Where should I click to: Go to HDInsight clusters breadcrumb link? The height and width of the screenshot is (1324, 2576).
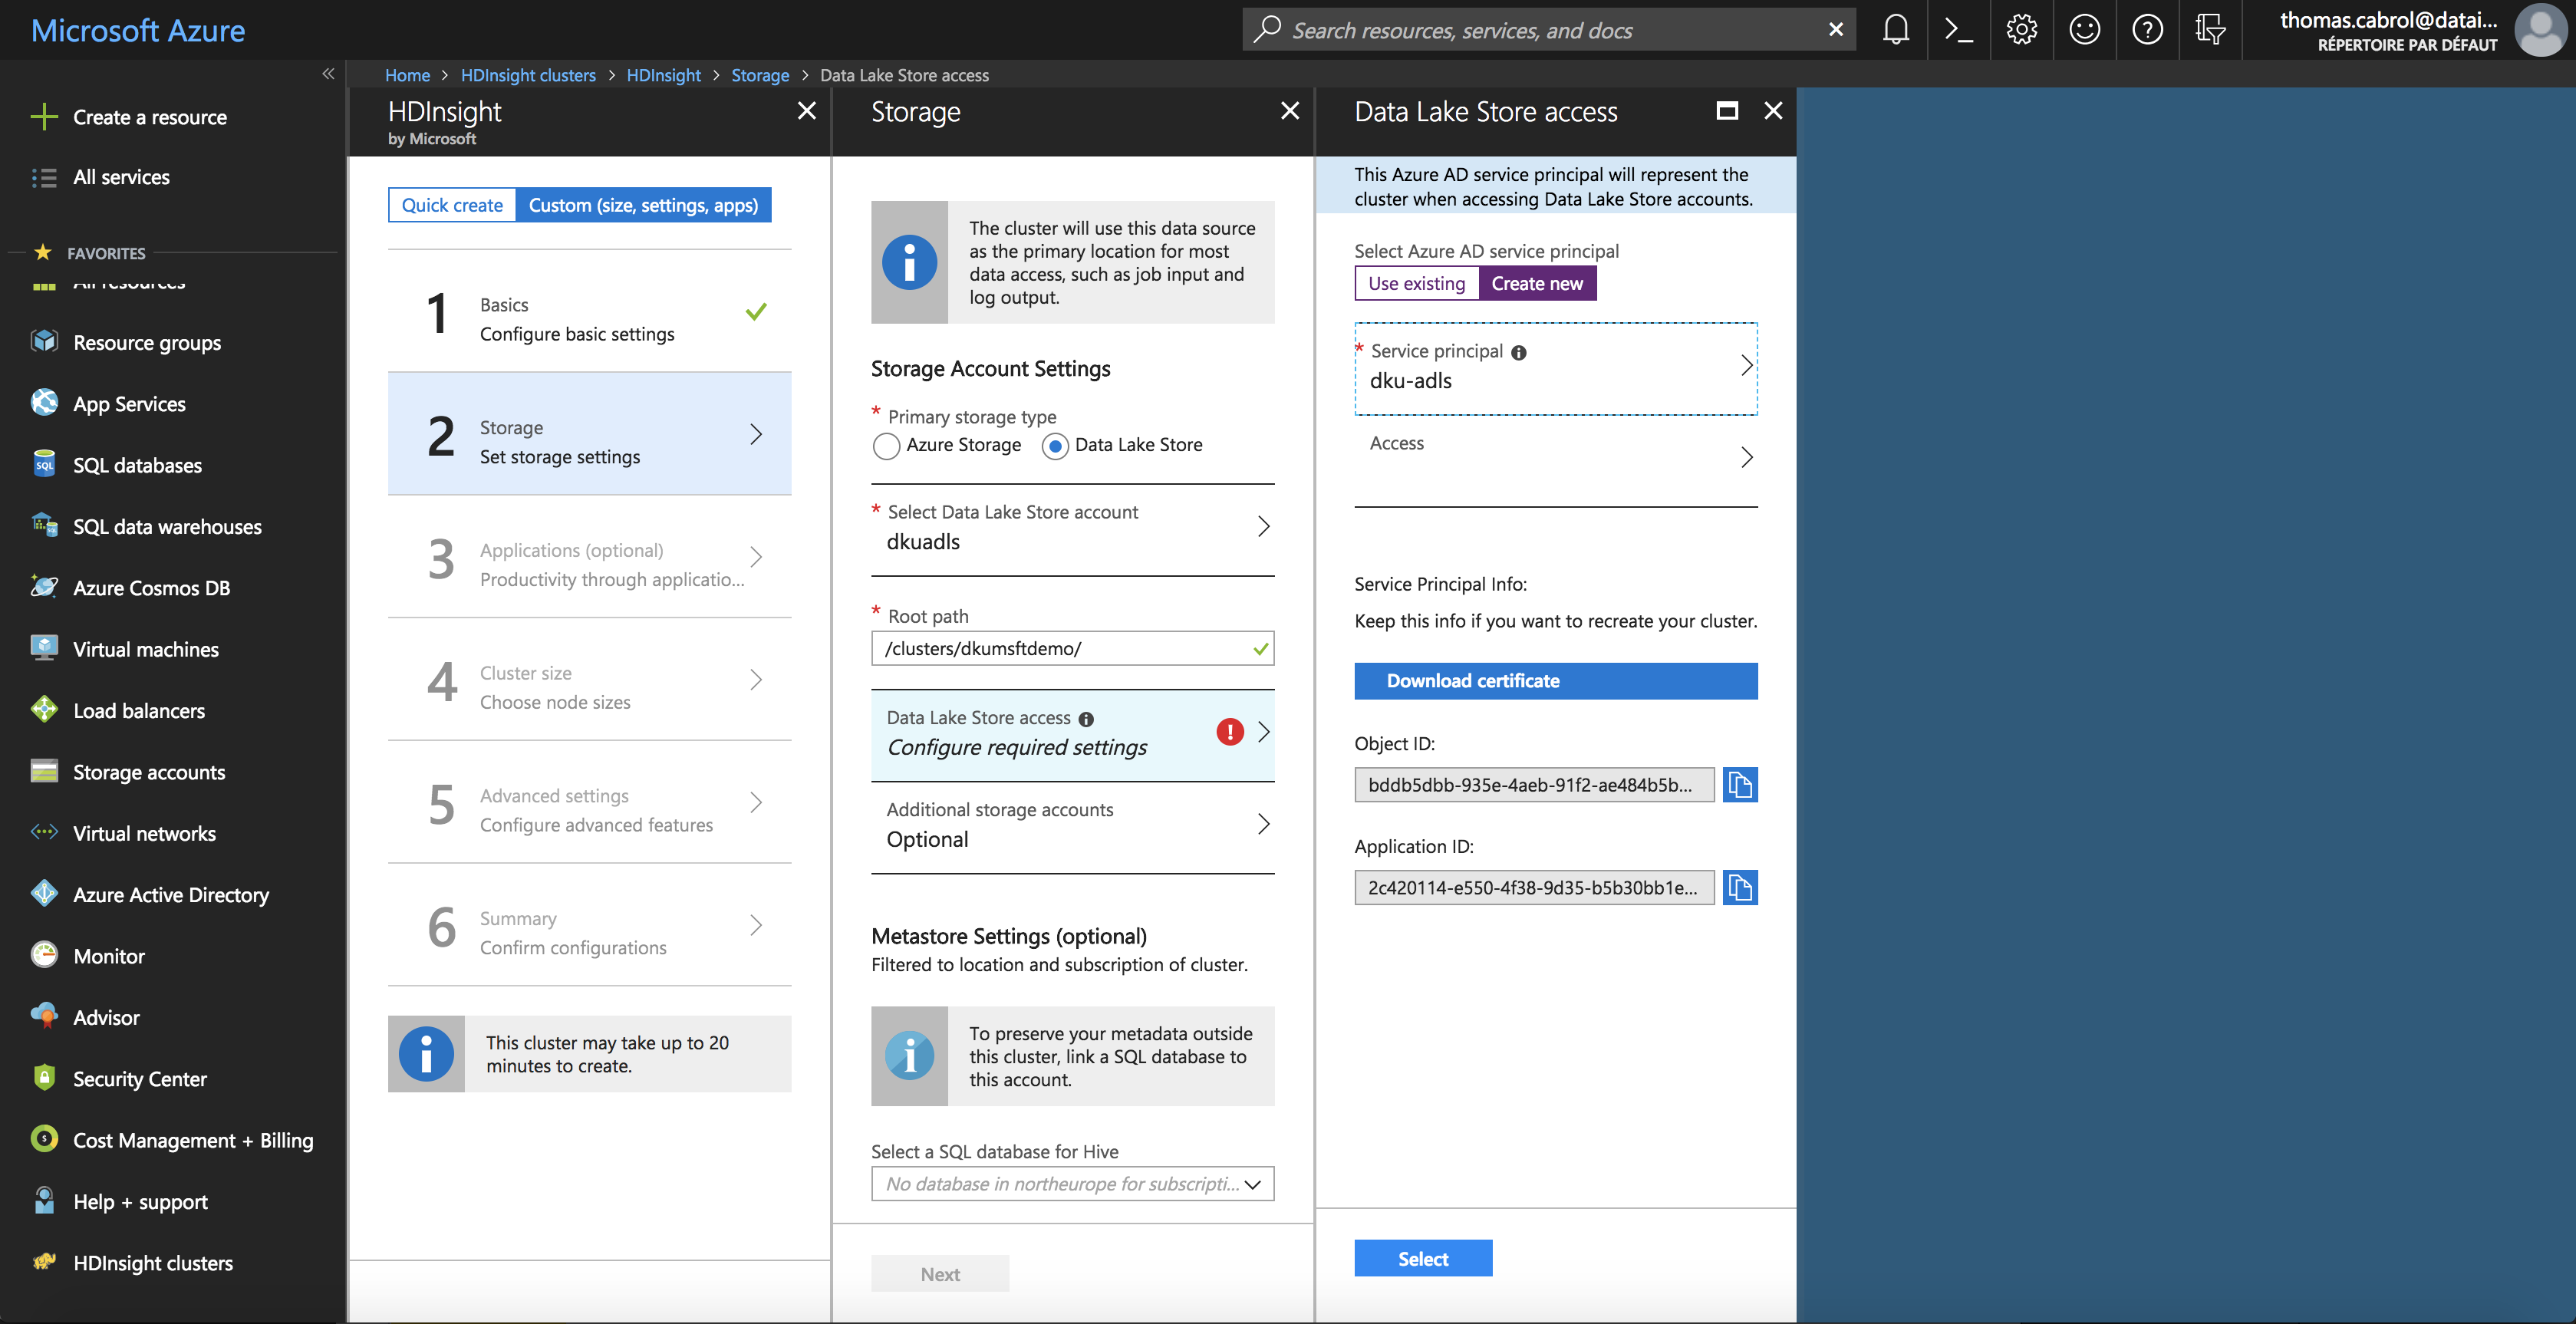(528, 75)
